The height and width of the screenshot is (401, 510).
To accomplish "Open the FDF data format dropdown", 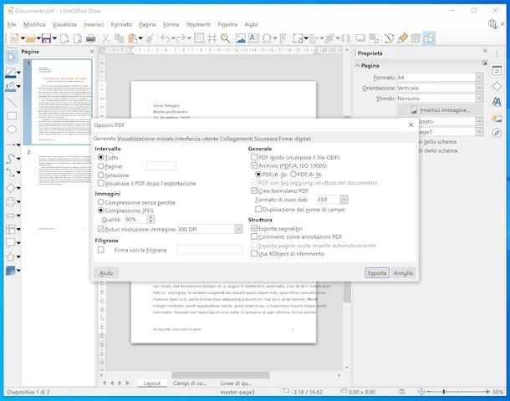I will click(x=344, y=199).
